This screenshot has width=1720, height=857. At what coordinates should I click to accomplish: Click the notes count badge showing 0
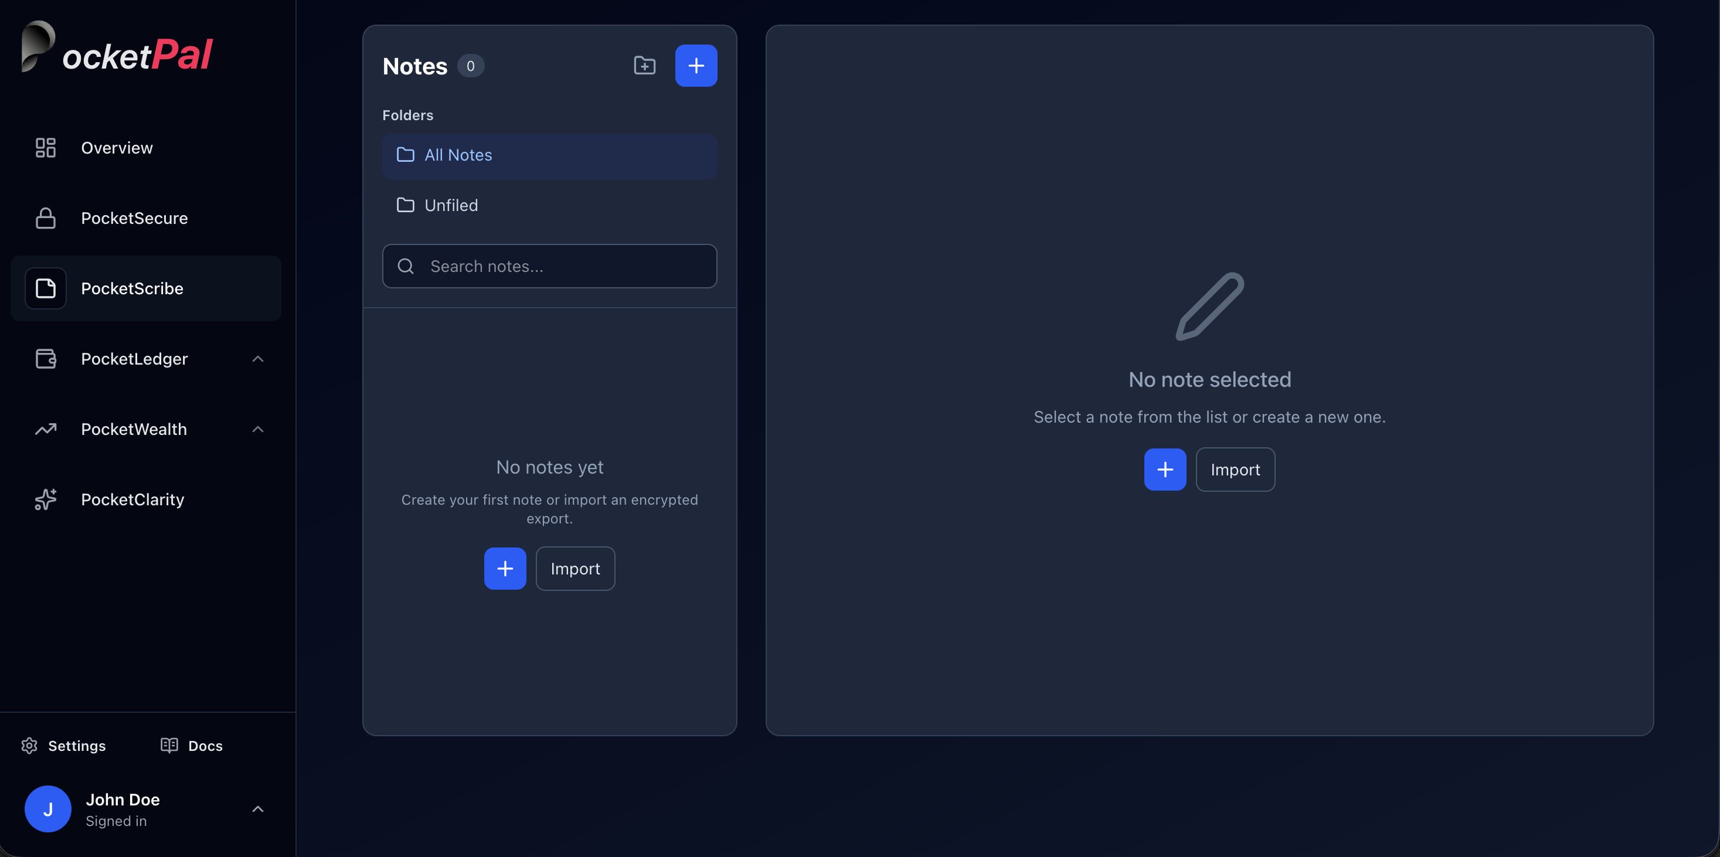click(x=471, y=66)
